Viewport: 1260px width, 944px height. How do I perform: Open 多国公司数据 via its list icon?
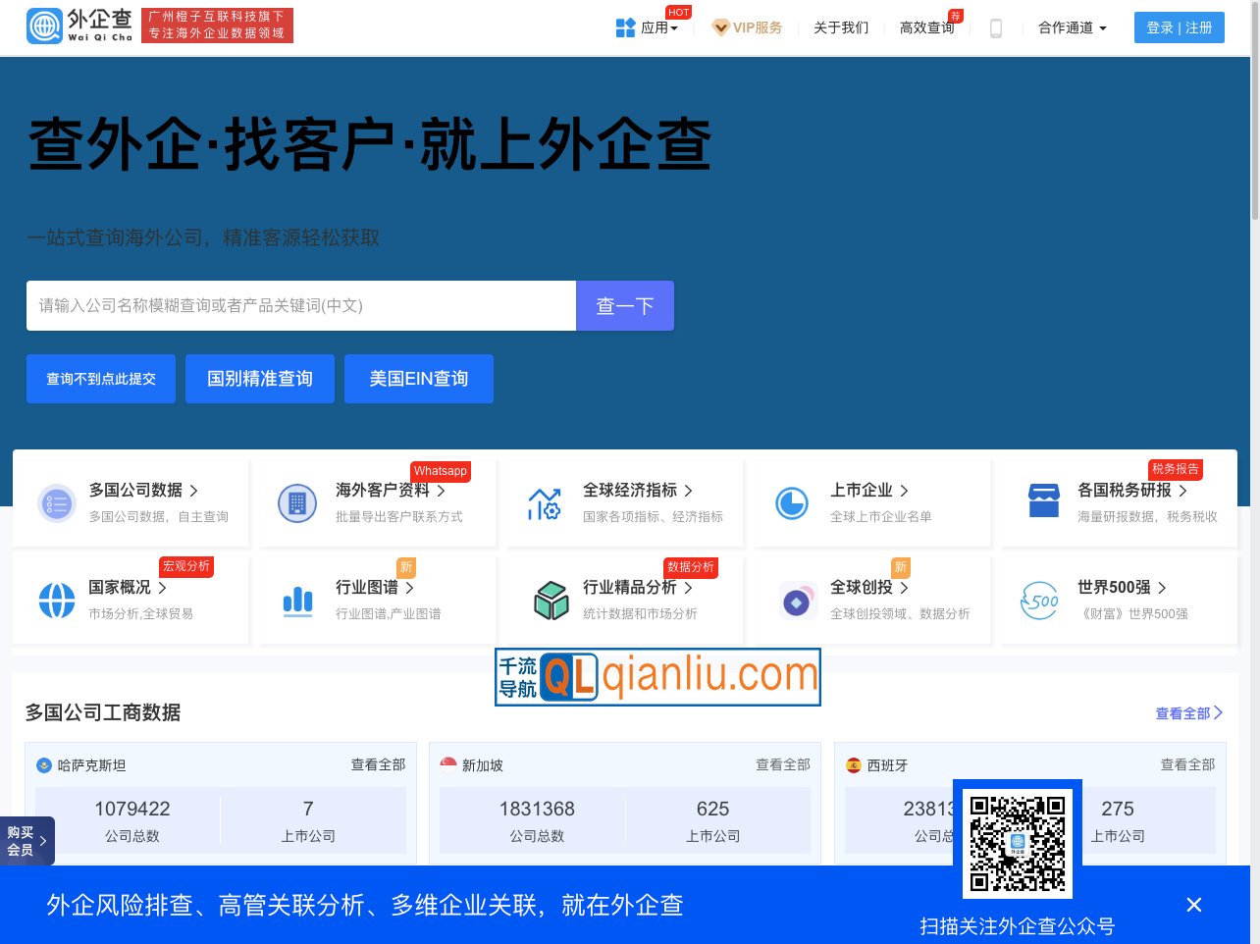[x=57, y=502]
